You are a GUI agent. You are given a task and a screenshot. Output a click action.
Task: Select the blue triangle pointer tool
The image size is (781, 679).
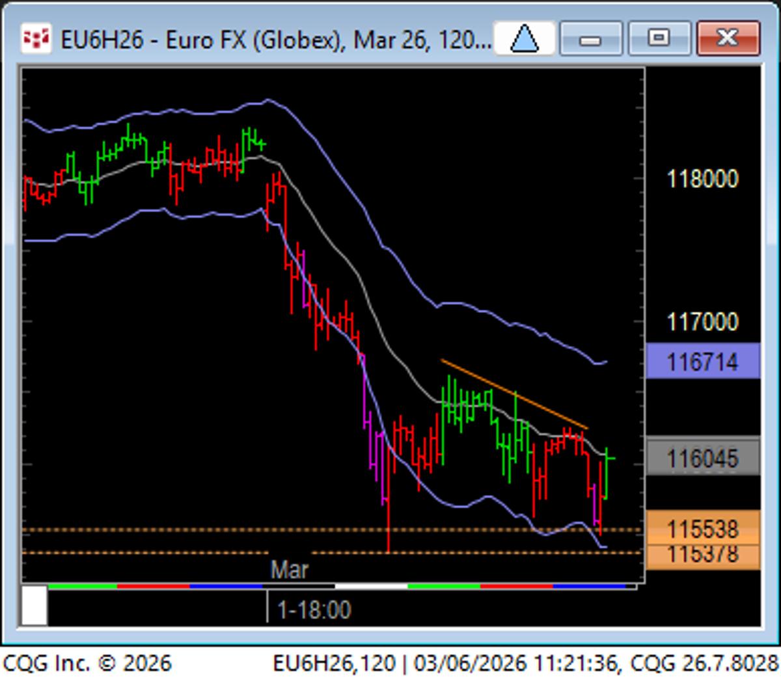point(525,40)
